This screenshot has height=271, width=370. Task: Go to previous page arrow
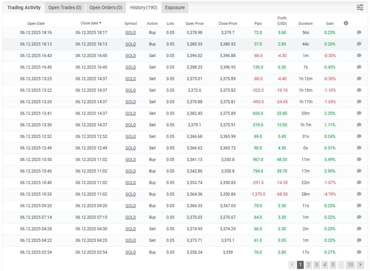[x=292, y=265]
